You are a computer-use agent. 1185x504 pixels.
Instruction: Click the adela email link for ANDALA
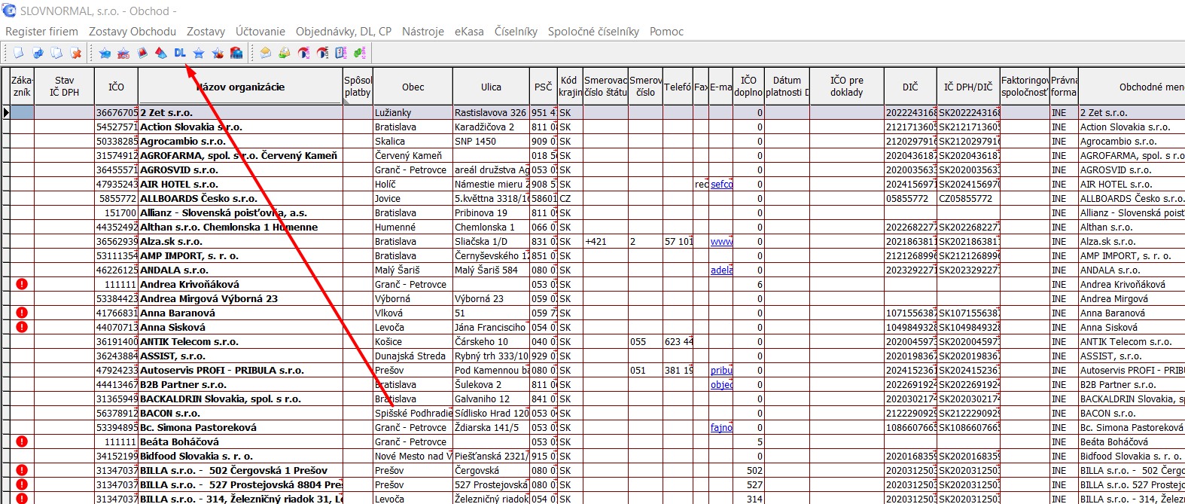pyautogui.click(x=721, y=270)
